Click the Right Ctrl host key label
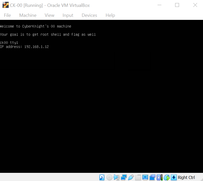 click(x=186, y=177)
